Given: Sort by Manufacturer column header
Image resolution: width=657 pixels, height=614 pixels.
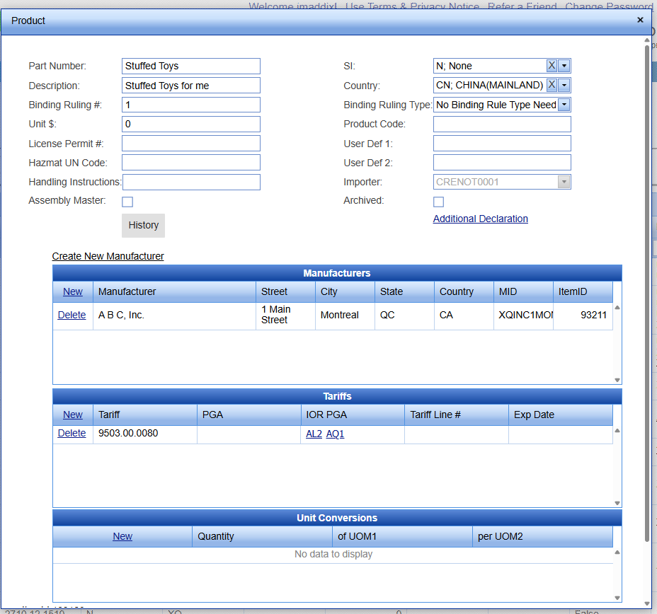Looking at the screenshot, I should [x=127, y=291].
